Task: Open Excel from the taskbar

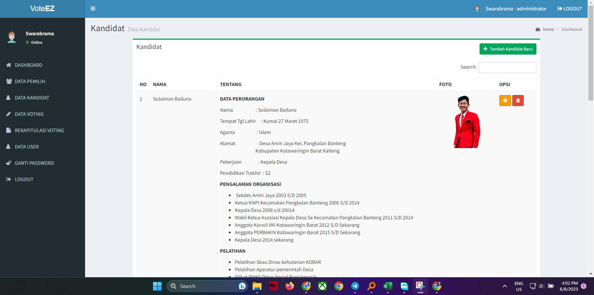Action: point(388,286)
